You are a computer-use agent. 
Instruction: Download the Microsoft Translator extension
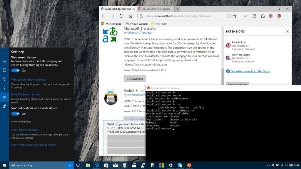coord(135,79)
